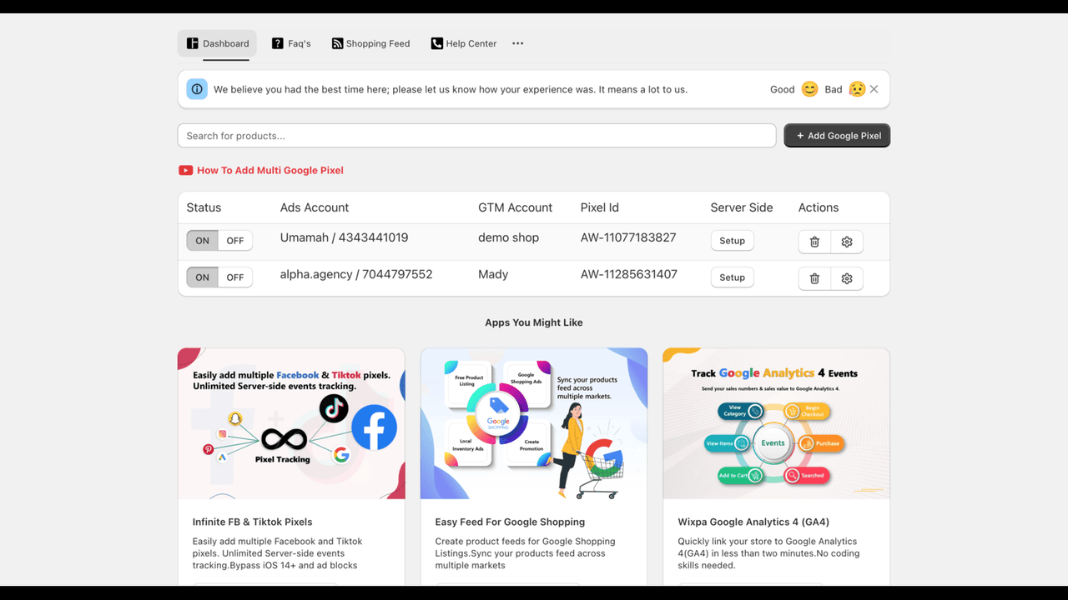This screenshot has height=600, width=1068.
Task: Open the Help Center tab
Action: 464,43
